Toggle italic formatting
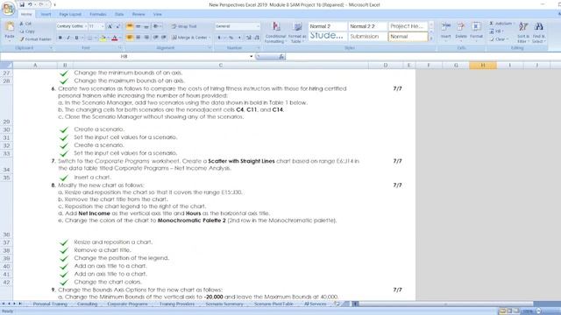 click(68, 38)
